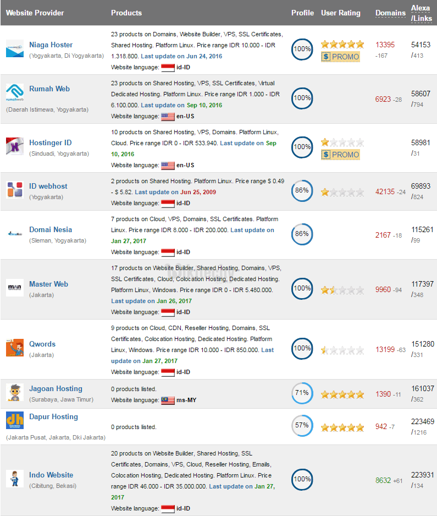
Task: Click the Jagoan Hosting 71% profile circle
Action: click(x=302, y=393)
